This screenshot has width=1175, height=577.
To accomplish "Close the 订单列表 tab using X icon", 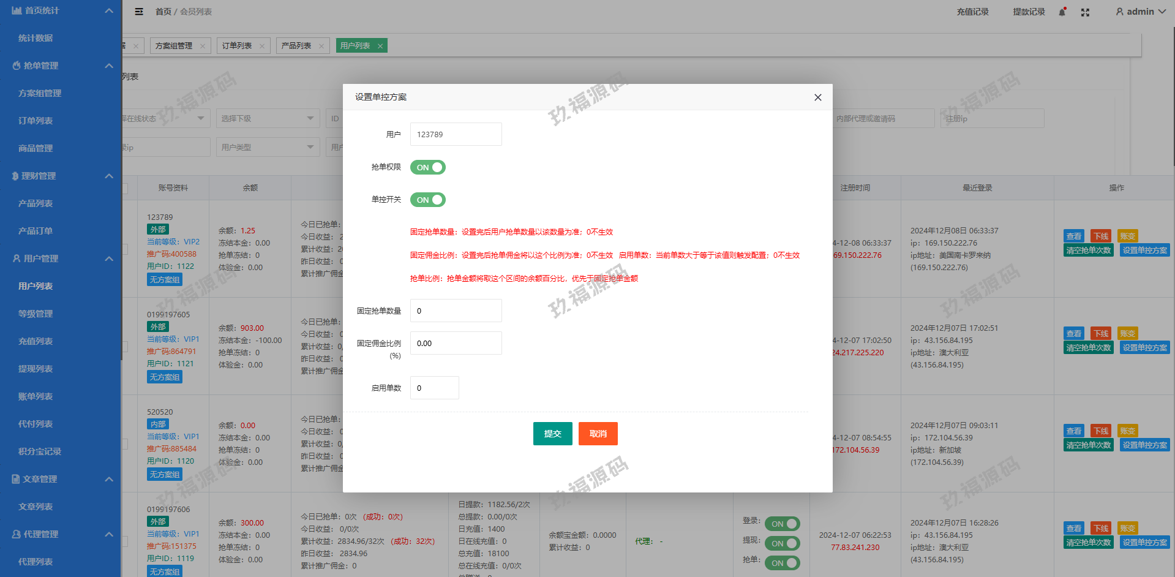I will [262, 46].
